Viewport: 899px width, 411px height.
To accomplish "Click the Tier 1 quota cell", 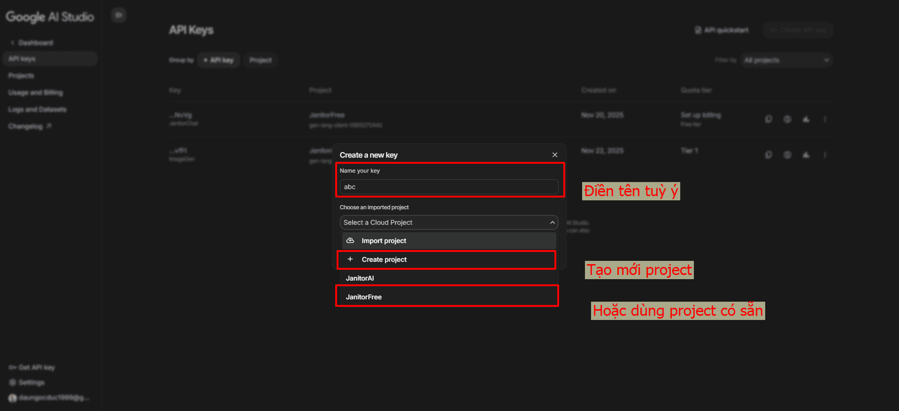I will [690, 151].
